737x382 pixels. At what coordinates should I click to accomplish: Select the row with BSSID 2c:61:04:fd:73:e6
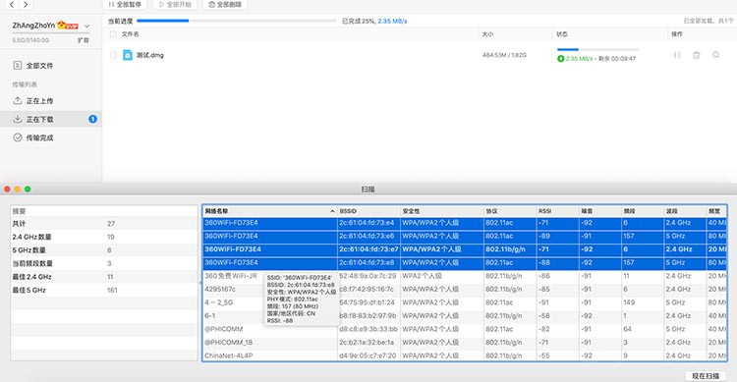click(465, 236)
